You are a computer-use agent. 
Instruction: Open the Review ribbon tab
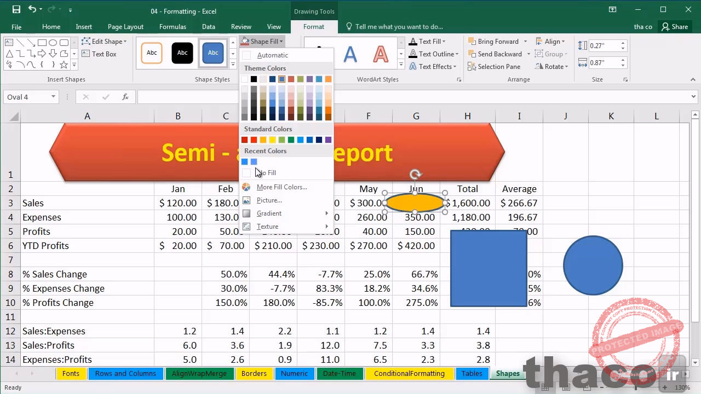click(x=241, y=27)
